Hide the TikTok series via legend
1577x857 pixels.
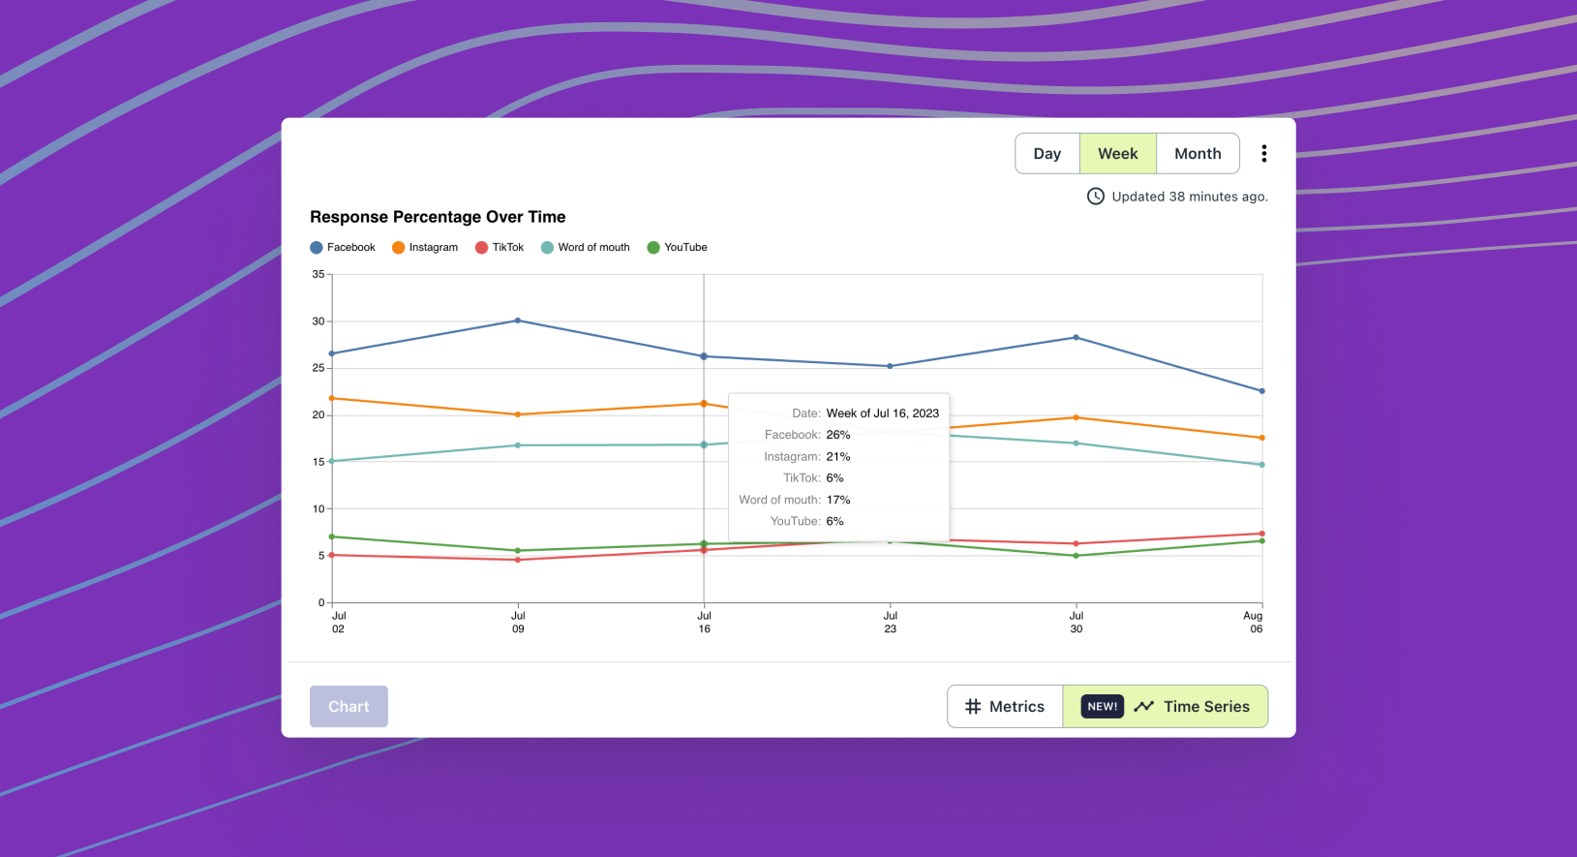tap(500, 248)
